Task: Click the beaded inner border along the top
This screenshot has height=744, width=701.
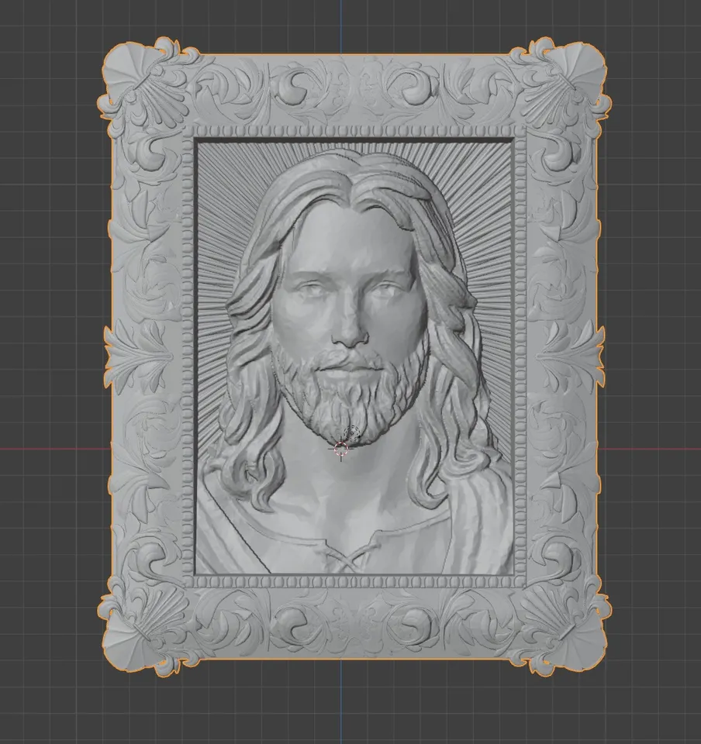Action: (354, 132)
